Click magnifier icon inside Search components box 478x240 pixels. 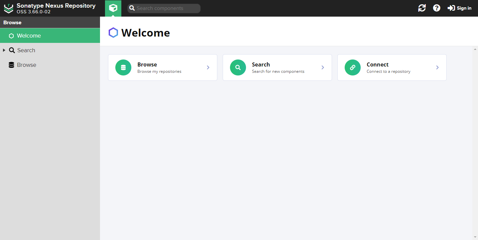(132, 8)
